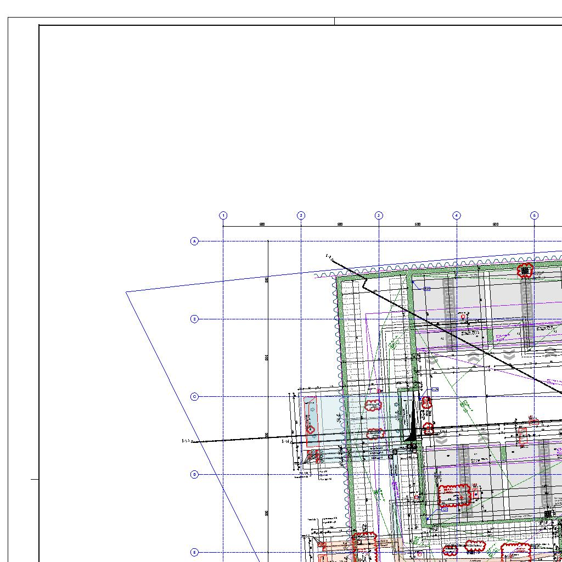The width and height of the screenshot is (562, 562).
Task: Click grid bubble A on the left axis
Action: tap(194, 241)
